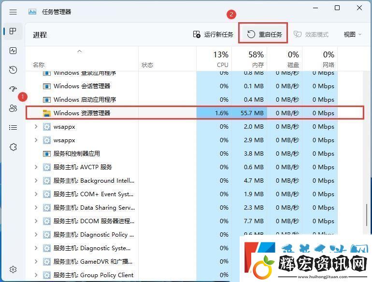Image resolution: width=372 pixels, height=282 pixels.
Task: Open the Users sidebar icon
Action: click(13, 108)
